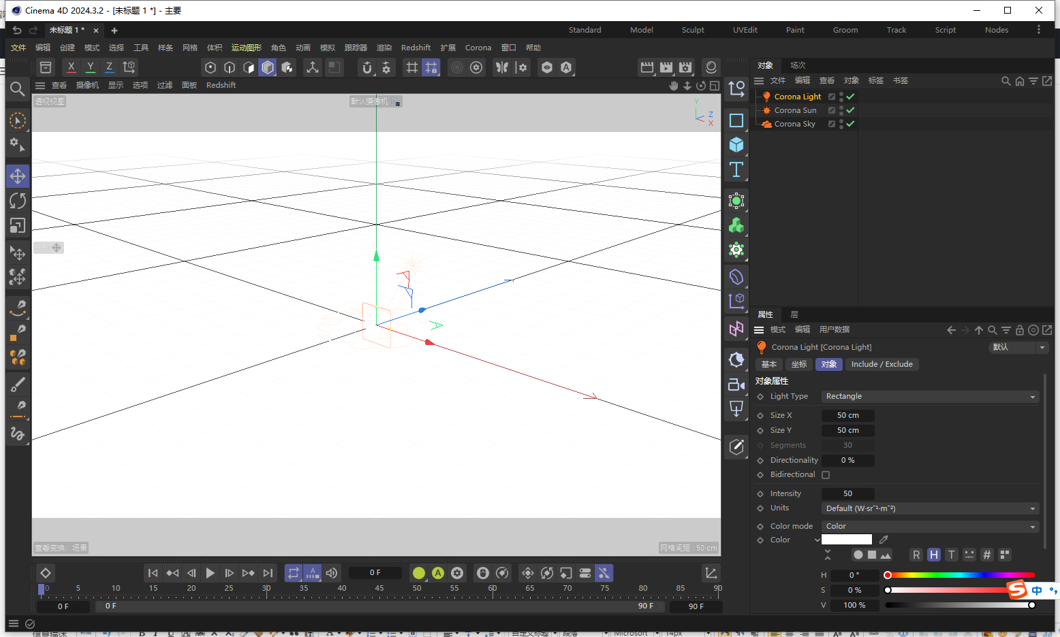Image resolution: width=1060 pixels, height=637 pixels.
Task: Toggle Corona Light enabled checkmark
Action: [850, 97]
